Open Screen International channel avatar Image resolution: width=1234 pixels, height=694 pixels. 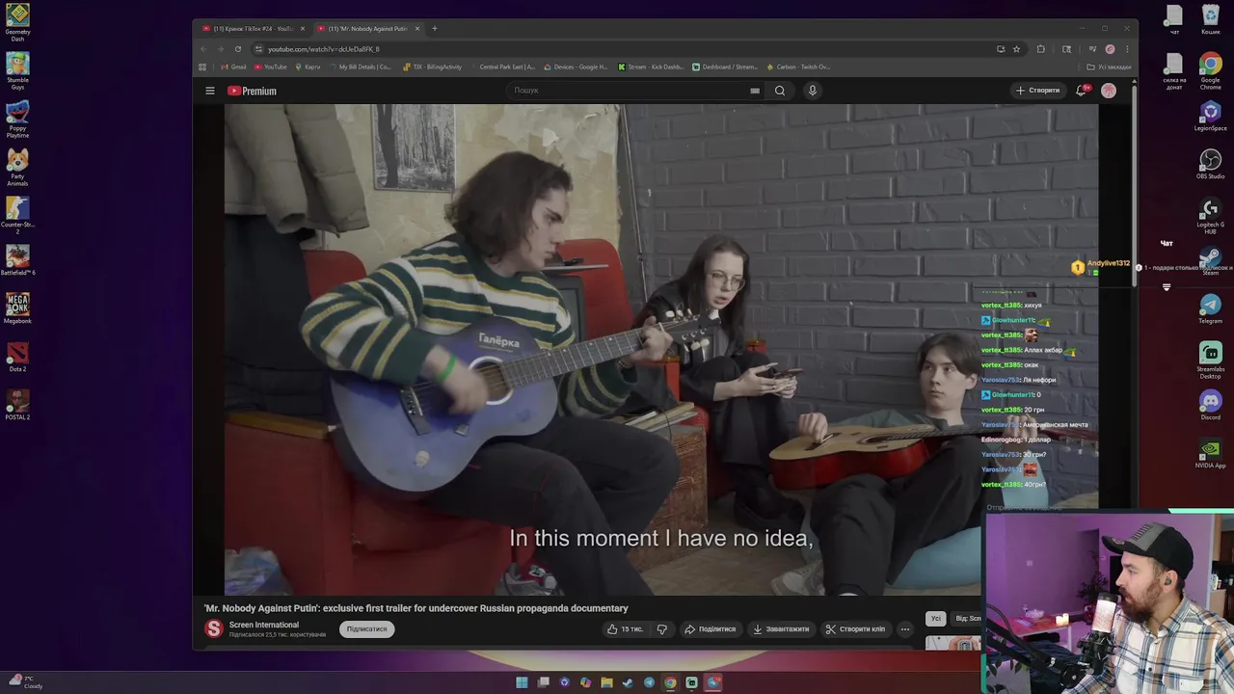(214, 628)
